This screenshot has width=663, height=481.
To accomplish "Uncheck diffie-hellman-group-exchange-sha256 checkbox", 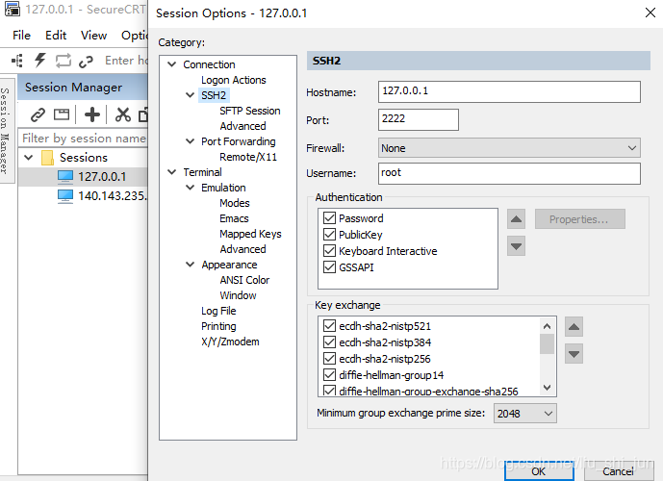I will pyautogui.click(x=329, y=391).
